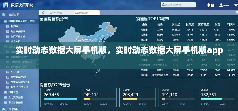
Task: Open the home tab icon
Action: (44, 12)
